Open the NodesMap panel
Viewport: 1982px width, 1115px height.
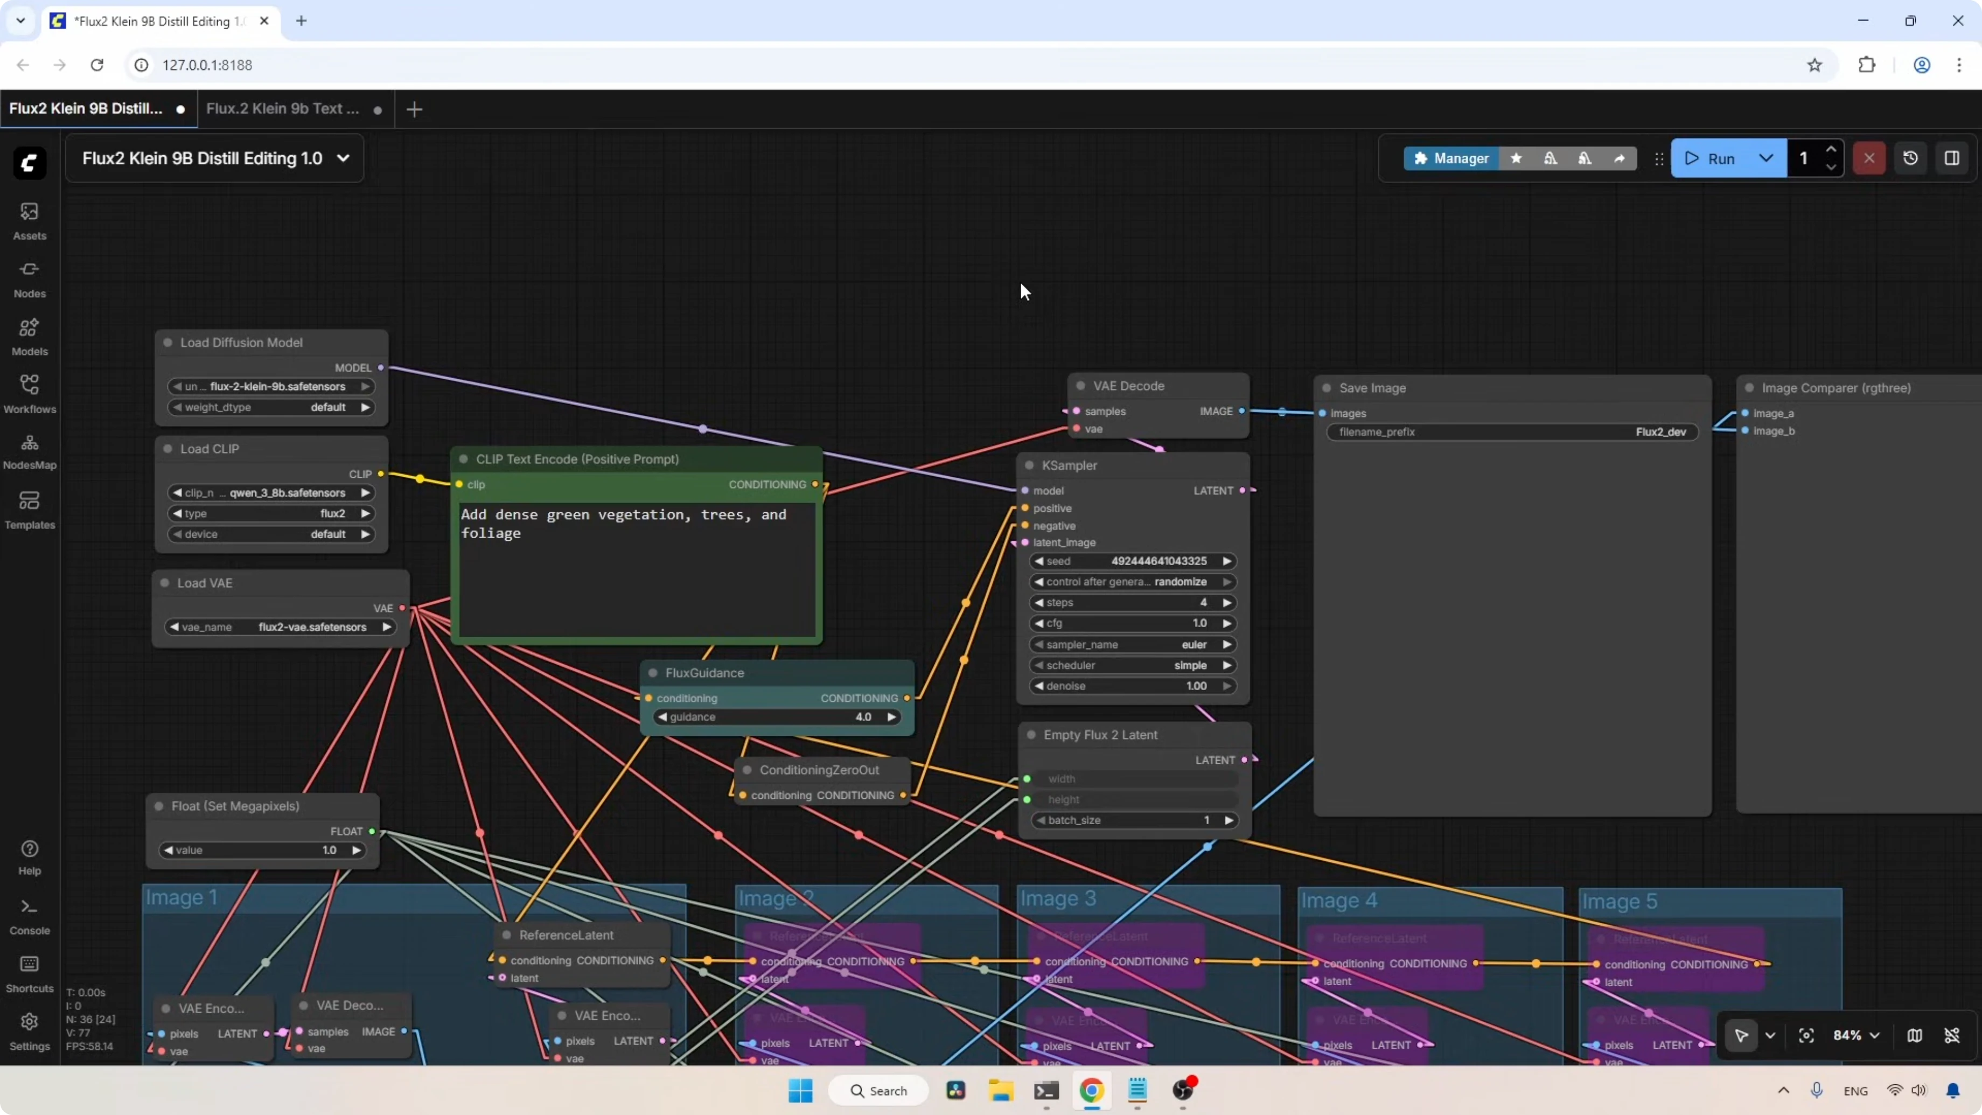pos(29,451)
